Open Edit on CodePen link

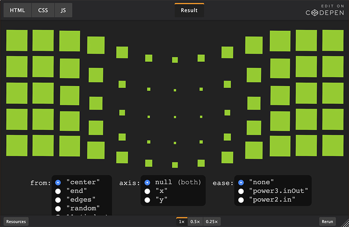point(325,10)
